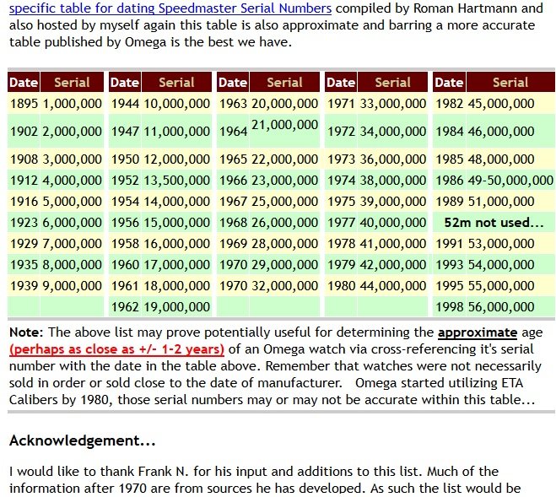The height and width of the screenshot is (497, 556).
Task: Select the 1971 date cell
Action: pos(341,103)
